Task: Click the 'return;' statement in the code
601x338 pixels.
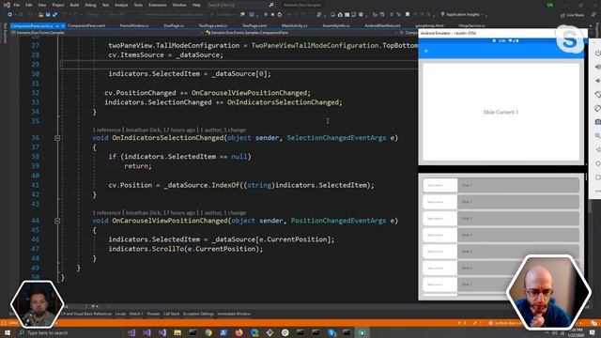Action: tap(138, 166)
